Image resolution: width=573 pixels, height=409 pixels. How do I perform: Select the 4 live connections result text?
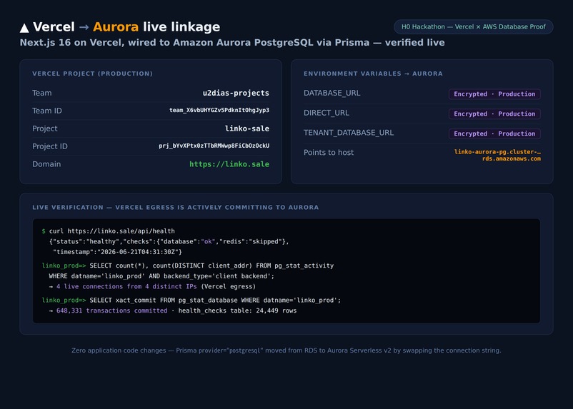point(126,286)
